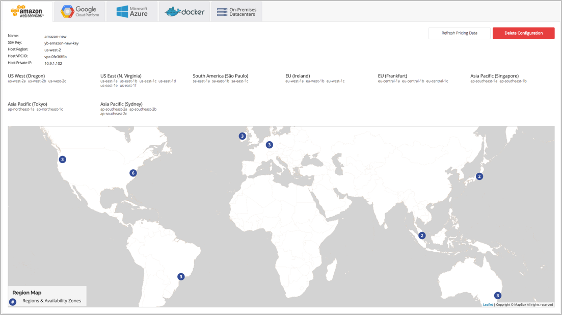Screen dimensions: 562x315
Task: Open the Leaflet attribution link
Action: pyautogui.click(x=488, y=304)
